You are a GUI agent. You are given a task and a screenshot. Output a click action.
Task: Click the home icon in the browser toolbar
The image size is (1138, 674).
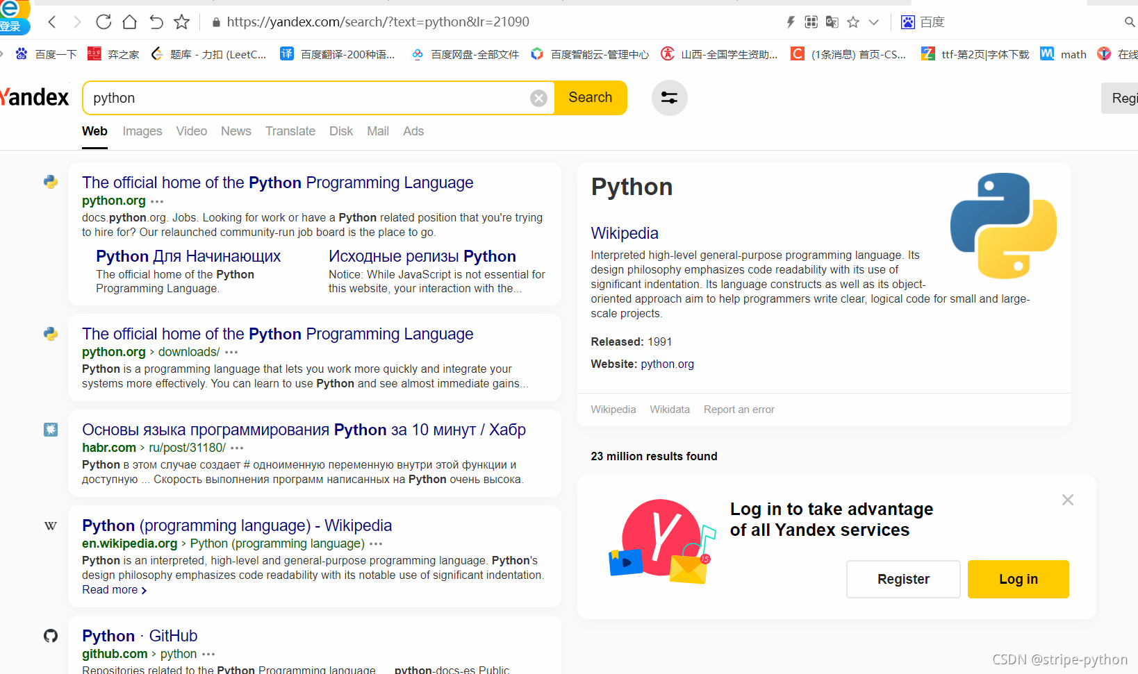point(129,22)
